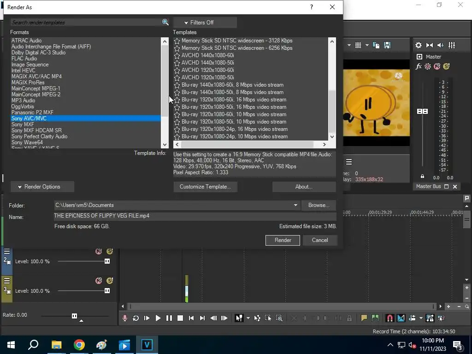Viewport: 472px width, 354px height.
Task: Select the Selection Edit tool
Action: [x=268, y=318]
